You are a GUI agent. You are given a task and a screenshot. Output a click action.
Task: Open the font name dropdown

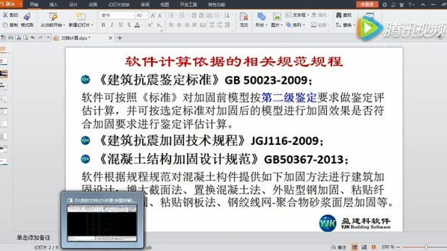(x=134, y=15)
